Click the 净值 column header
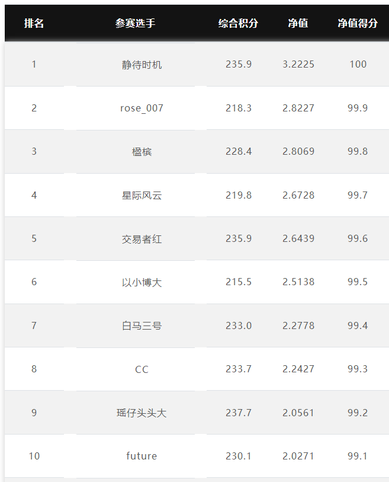 [x=298, y=23]
